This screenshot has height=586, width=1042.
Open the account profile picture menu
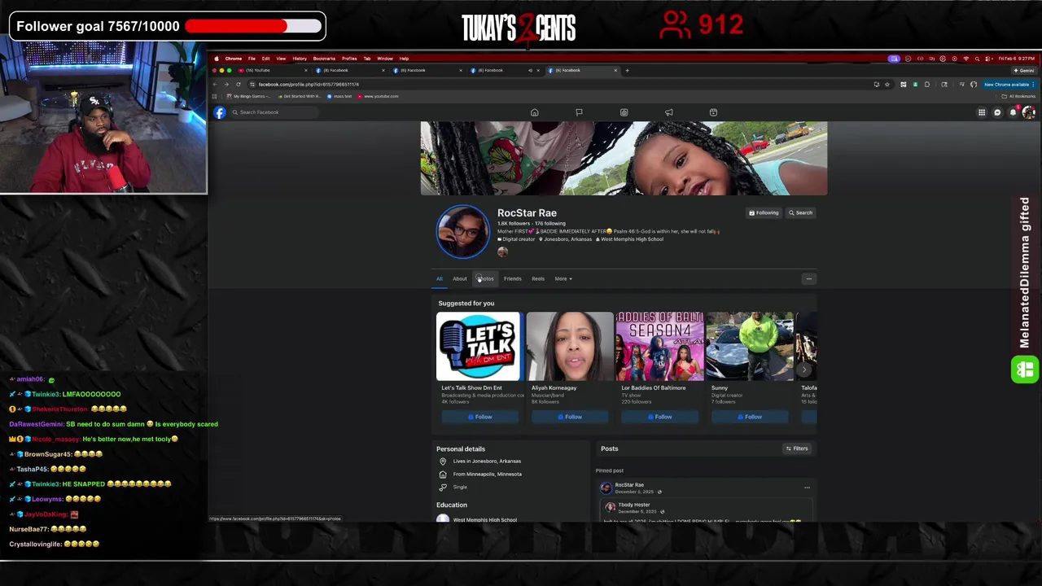(1028, 112)
